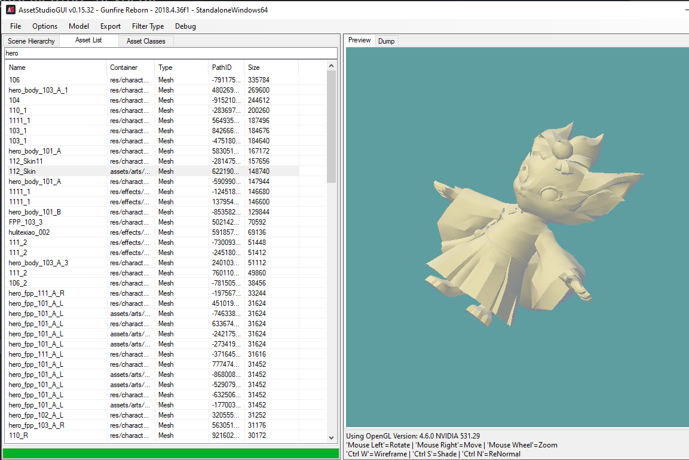Select the 112_Skin mesh row
This screenshot has height=460, width=689.
pyautogui.click(x=22, y=171)
